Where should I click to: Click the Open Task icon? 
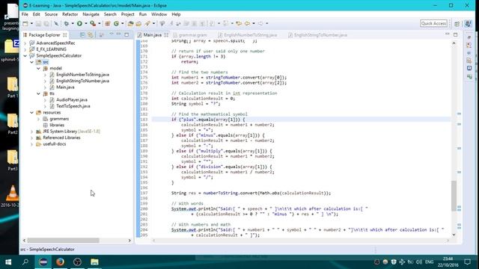pos(138,23)
